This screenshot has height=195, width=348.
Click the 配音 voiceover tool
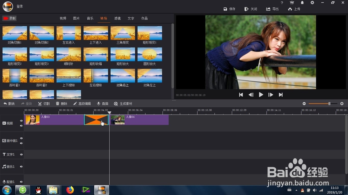coord(103,104)
